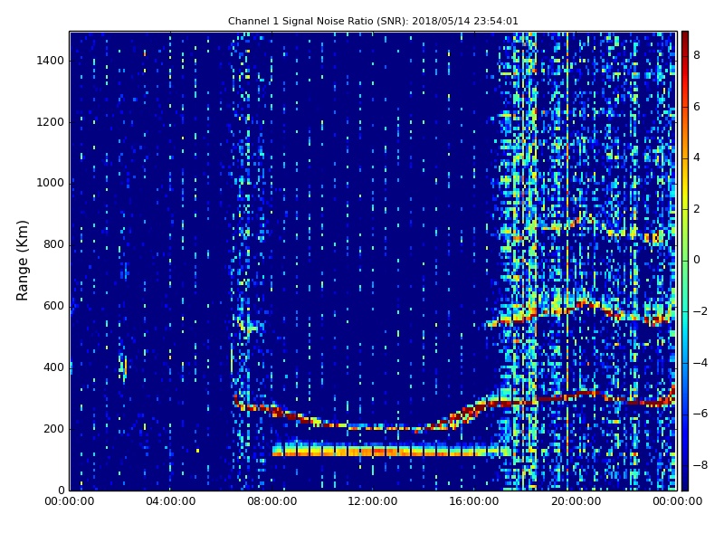The image size is (724, 543).
Task: Click the 200 range tick label
Action: point(53,428)
